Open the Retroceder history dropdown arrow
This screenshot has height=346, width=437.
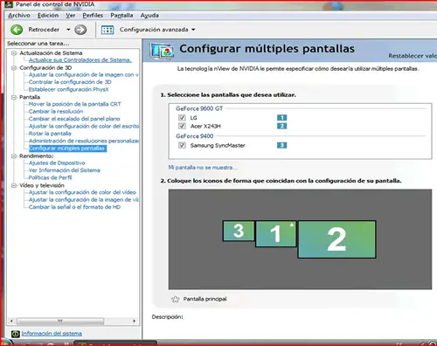click(68, 30)
